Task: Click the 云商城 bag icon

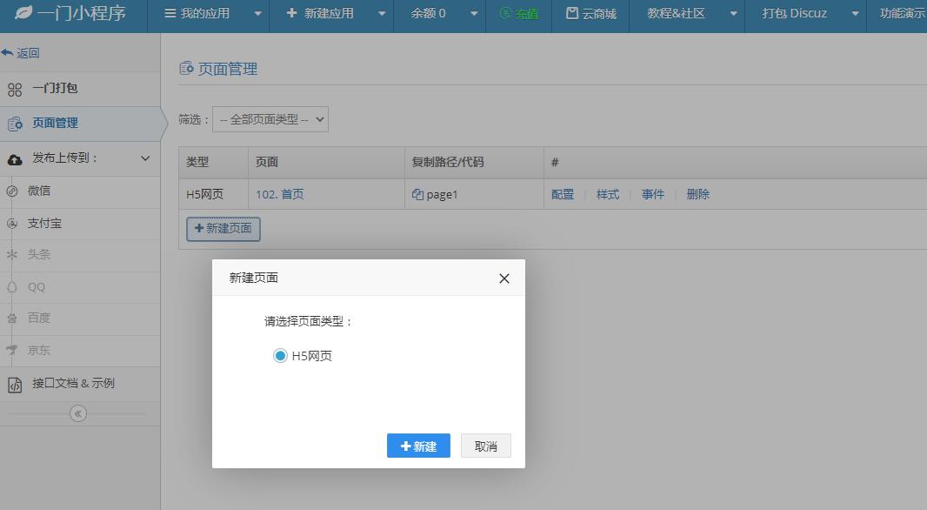Action: pyautogui.click(x=571, y=13)
